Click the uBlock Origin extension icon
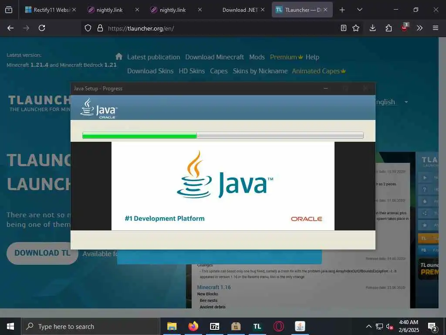This screenshot has width=446, height=335. coord(405,27)
